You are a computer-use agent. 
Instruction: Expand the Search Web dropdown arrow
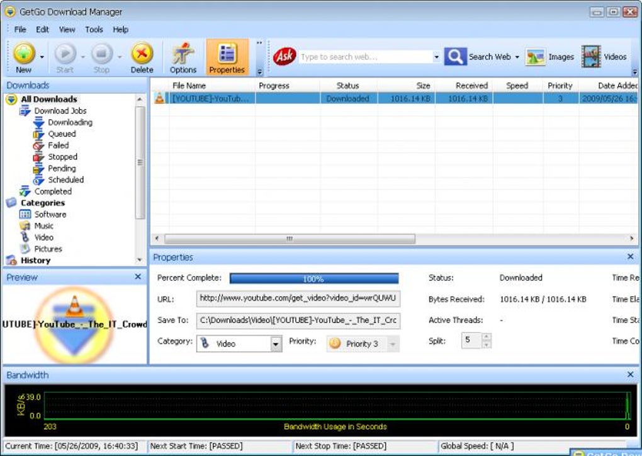pos(517,57)
